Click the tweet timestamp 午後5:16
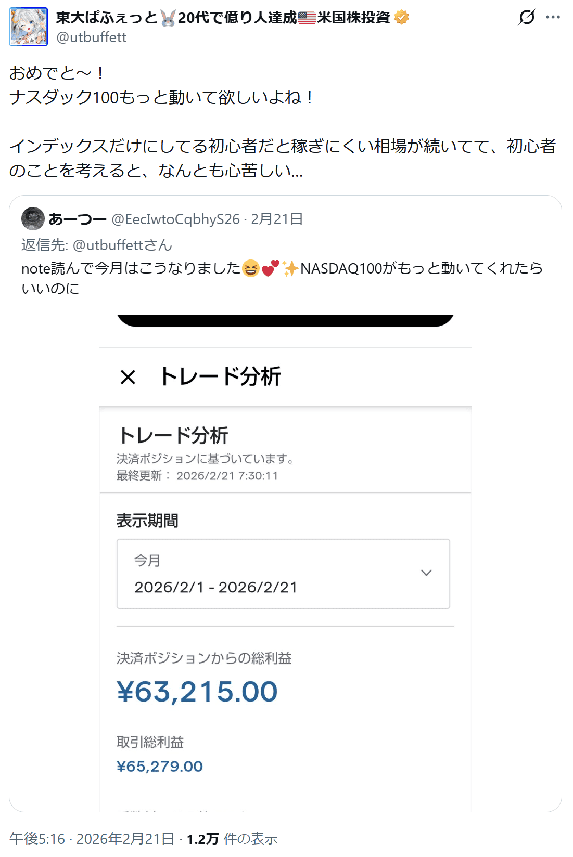Image resolution: width=573 pixels, height=857 pixels. [37, 838]
